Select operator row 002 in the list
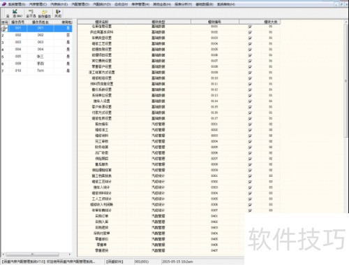349x265 pixels. [x=37, y=35]
